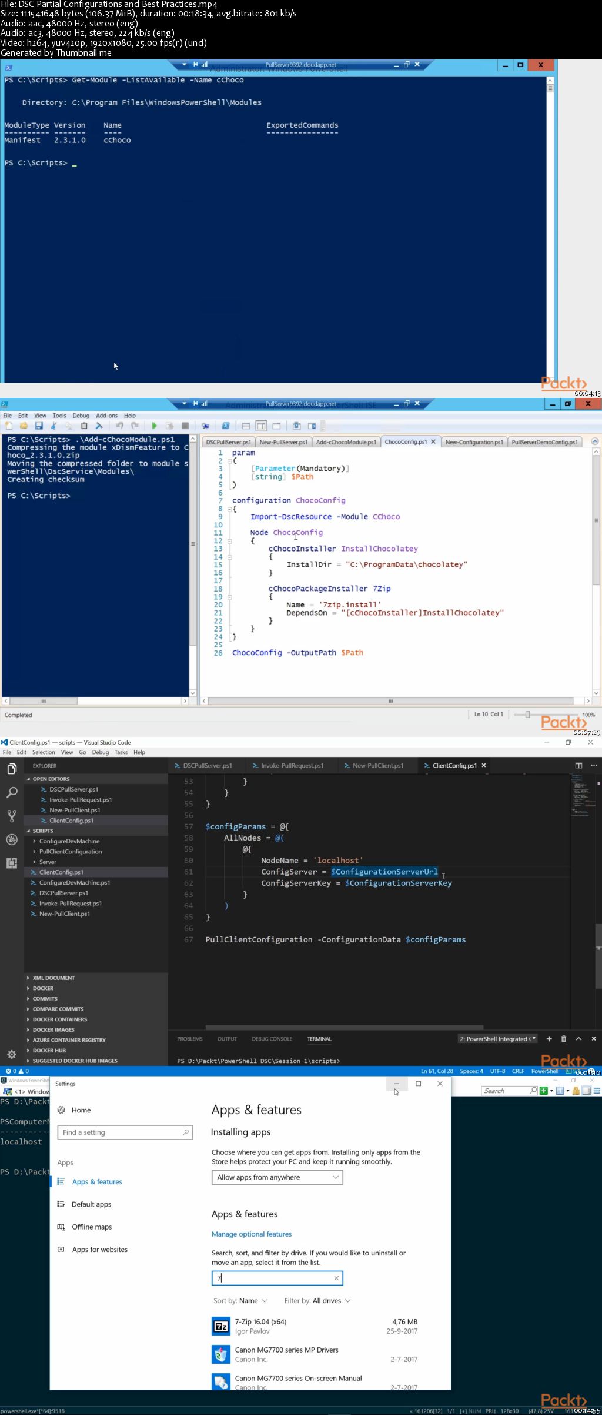Kill terminal using trash icon

pos(564,1039)
